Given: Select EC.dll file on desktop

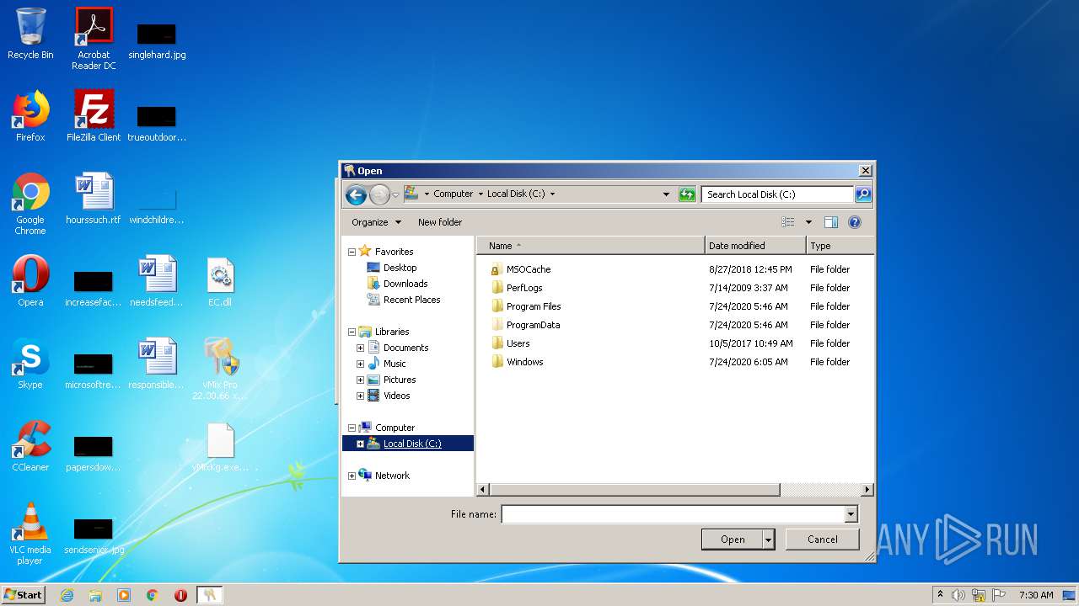Looking at the screenshot, I should 220,281.
